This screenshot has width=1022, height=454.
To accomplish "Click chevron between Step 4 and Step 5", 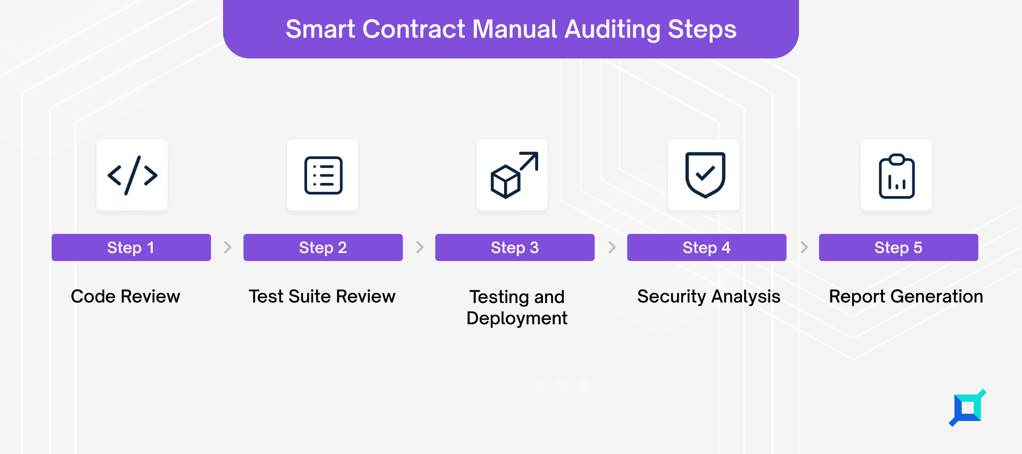I will (x=804, y=247).
